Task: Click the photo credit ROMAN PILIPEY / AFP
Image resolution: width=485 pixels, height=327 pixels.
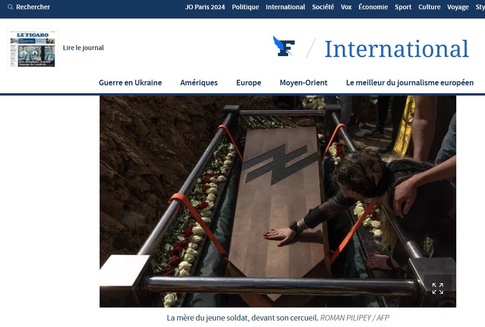Action: 355,318
